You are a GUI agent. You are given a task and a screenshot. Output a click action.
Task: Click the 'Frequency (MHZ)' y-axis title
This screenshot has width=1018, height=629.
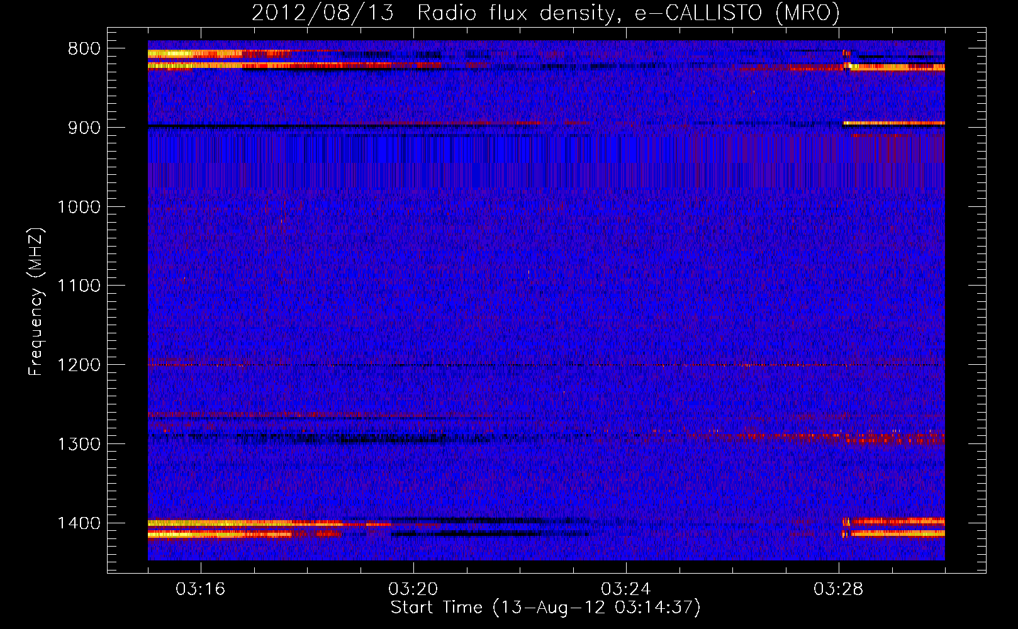point(36,302)
